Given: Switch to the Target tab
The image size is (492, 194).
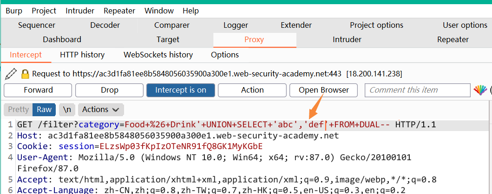Looking at the screenshot, I should (168, 40).
